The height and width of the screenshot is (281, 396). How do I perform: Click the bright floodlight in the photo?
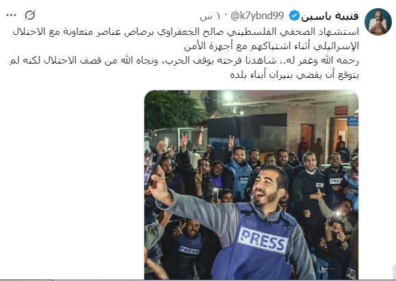click(228, 96)
